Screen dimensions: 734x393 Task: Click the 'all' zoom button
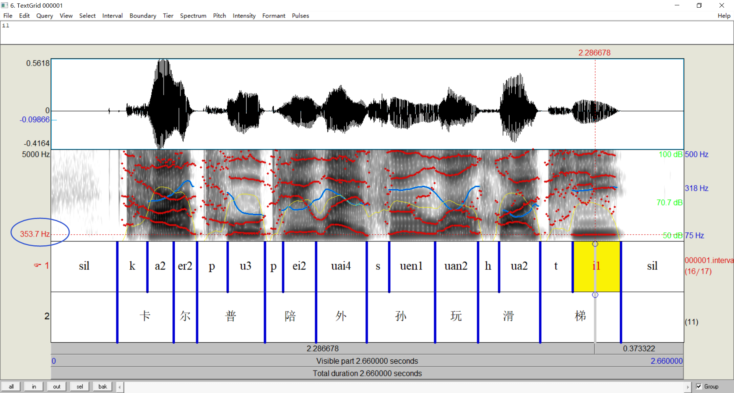(11, 387)
